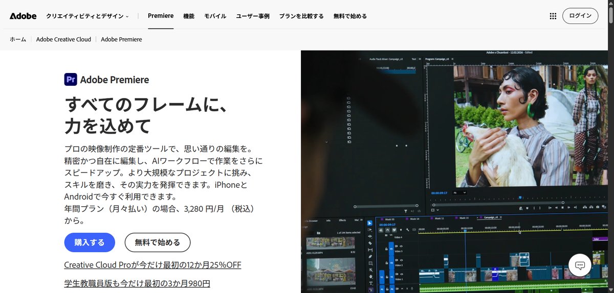Click the outlined 無料で始める button below the description
614x293 pixels.
click(158, 242)
